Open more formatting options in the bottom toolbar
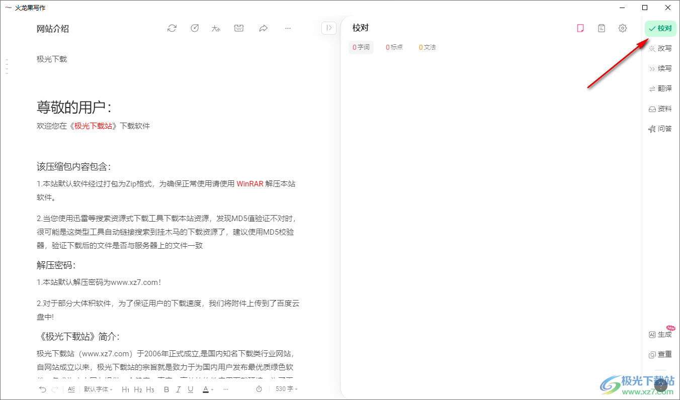 pyautogui.click(x=226, y=389)
